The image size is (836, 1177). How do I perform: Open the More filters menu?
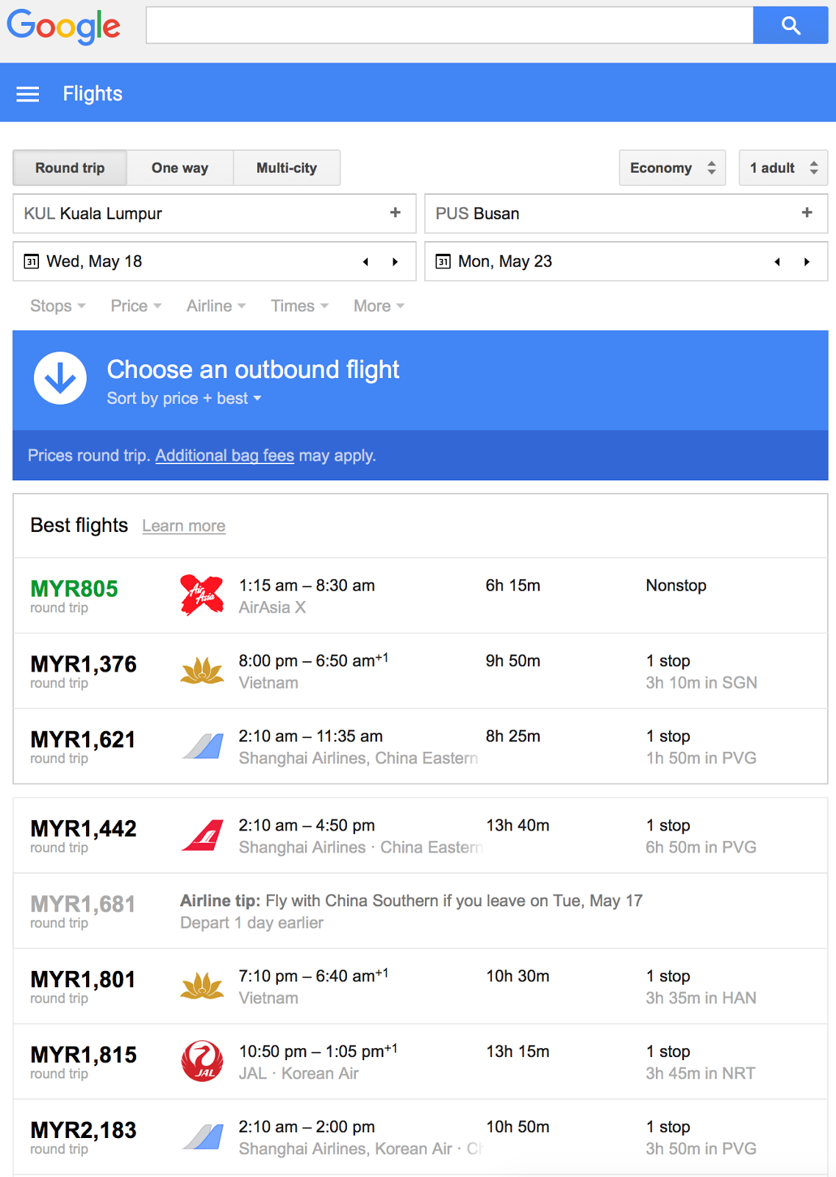377,306
